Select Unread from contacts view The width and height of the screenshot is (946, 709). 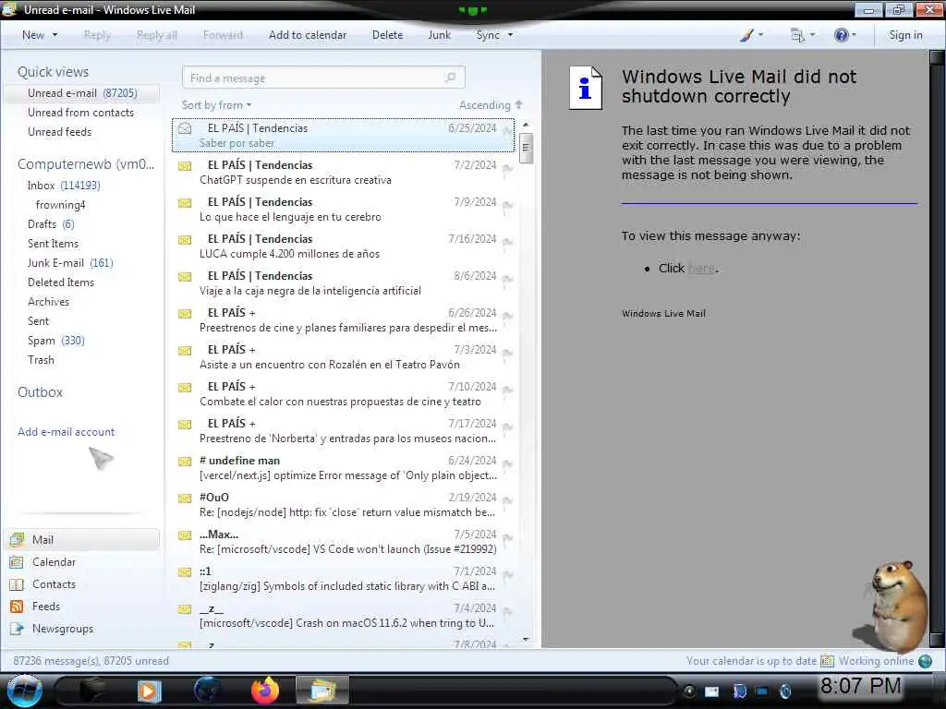(81, 113)
